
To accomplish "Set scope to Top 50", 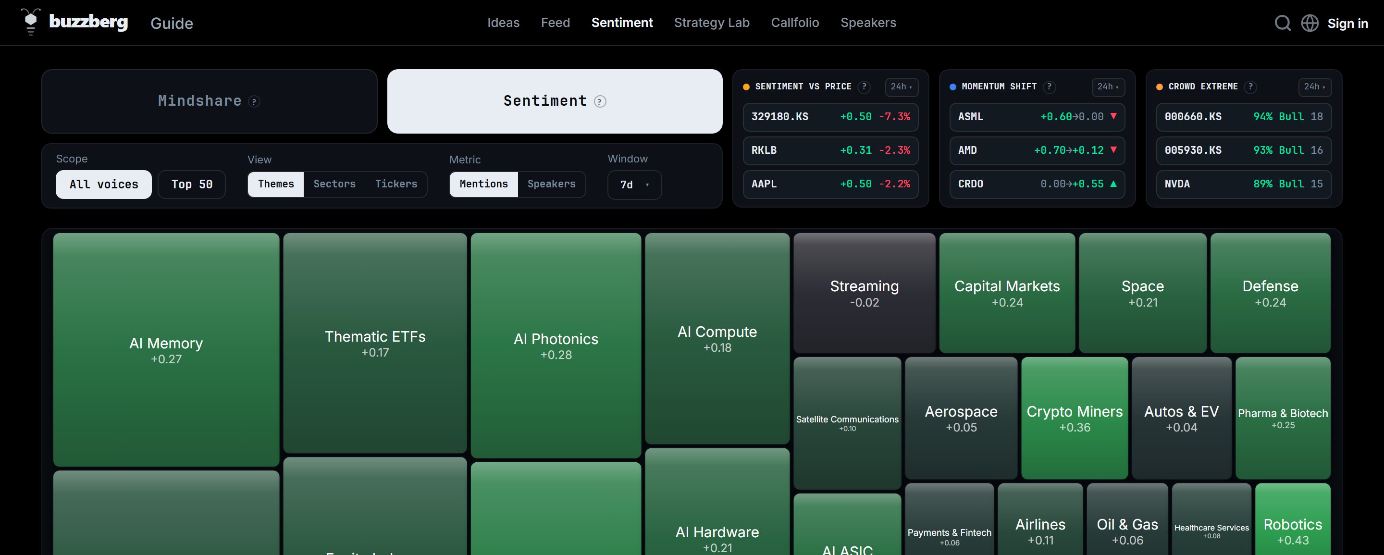I will coord(192,185).
